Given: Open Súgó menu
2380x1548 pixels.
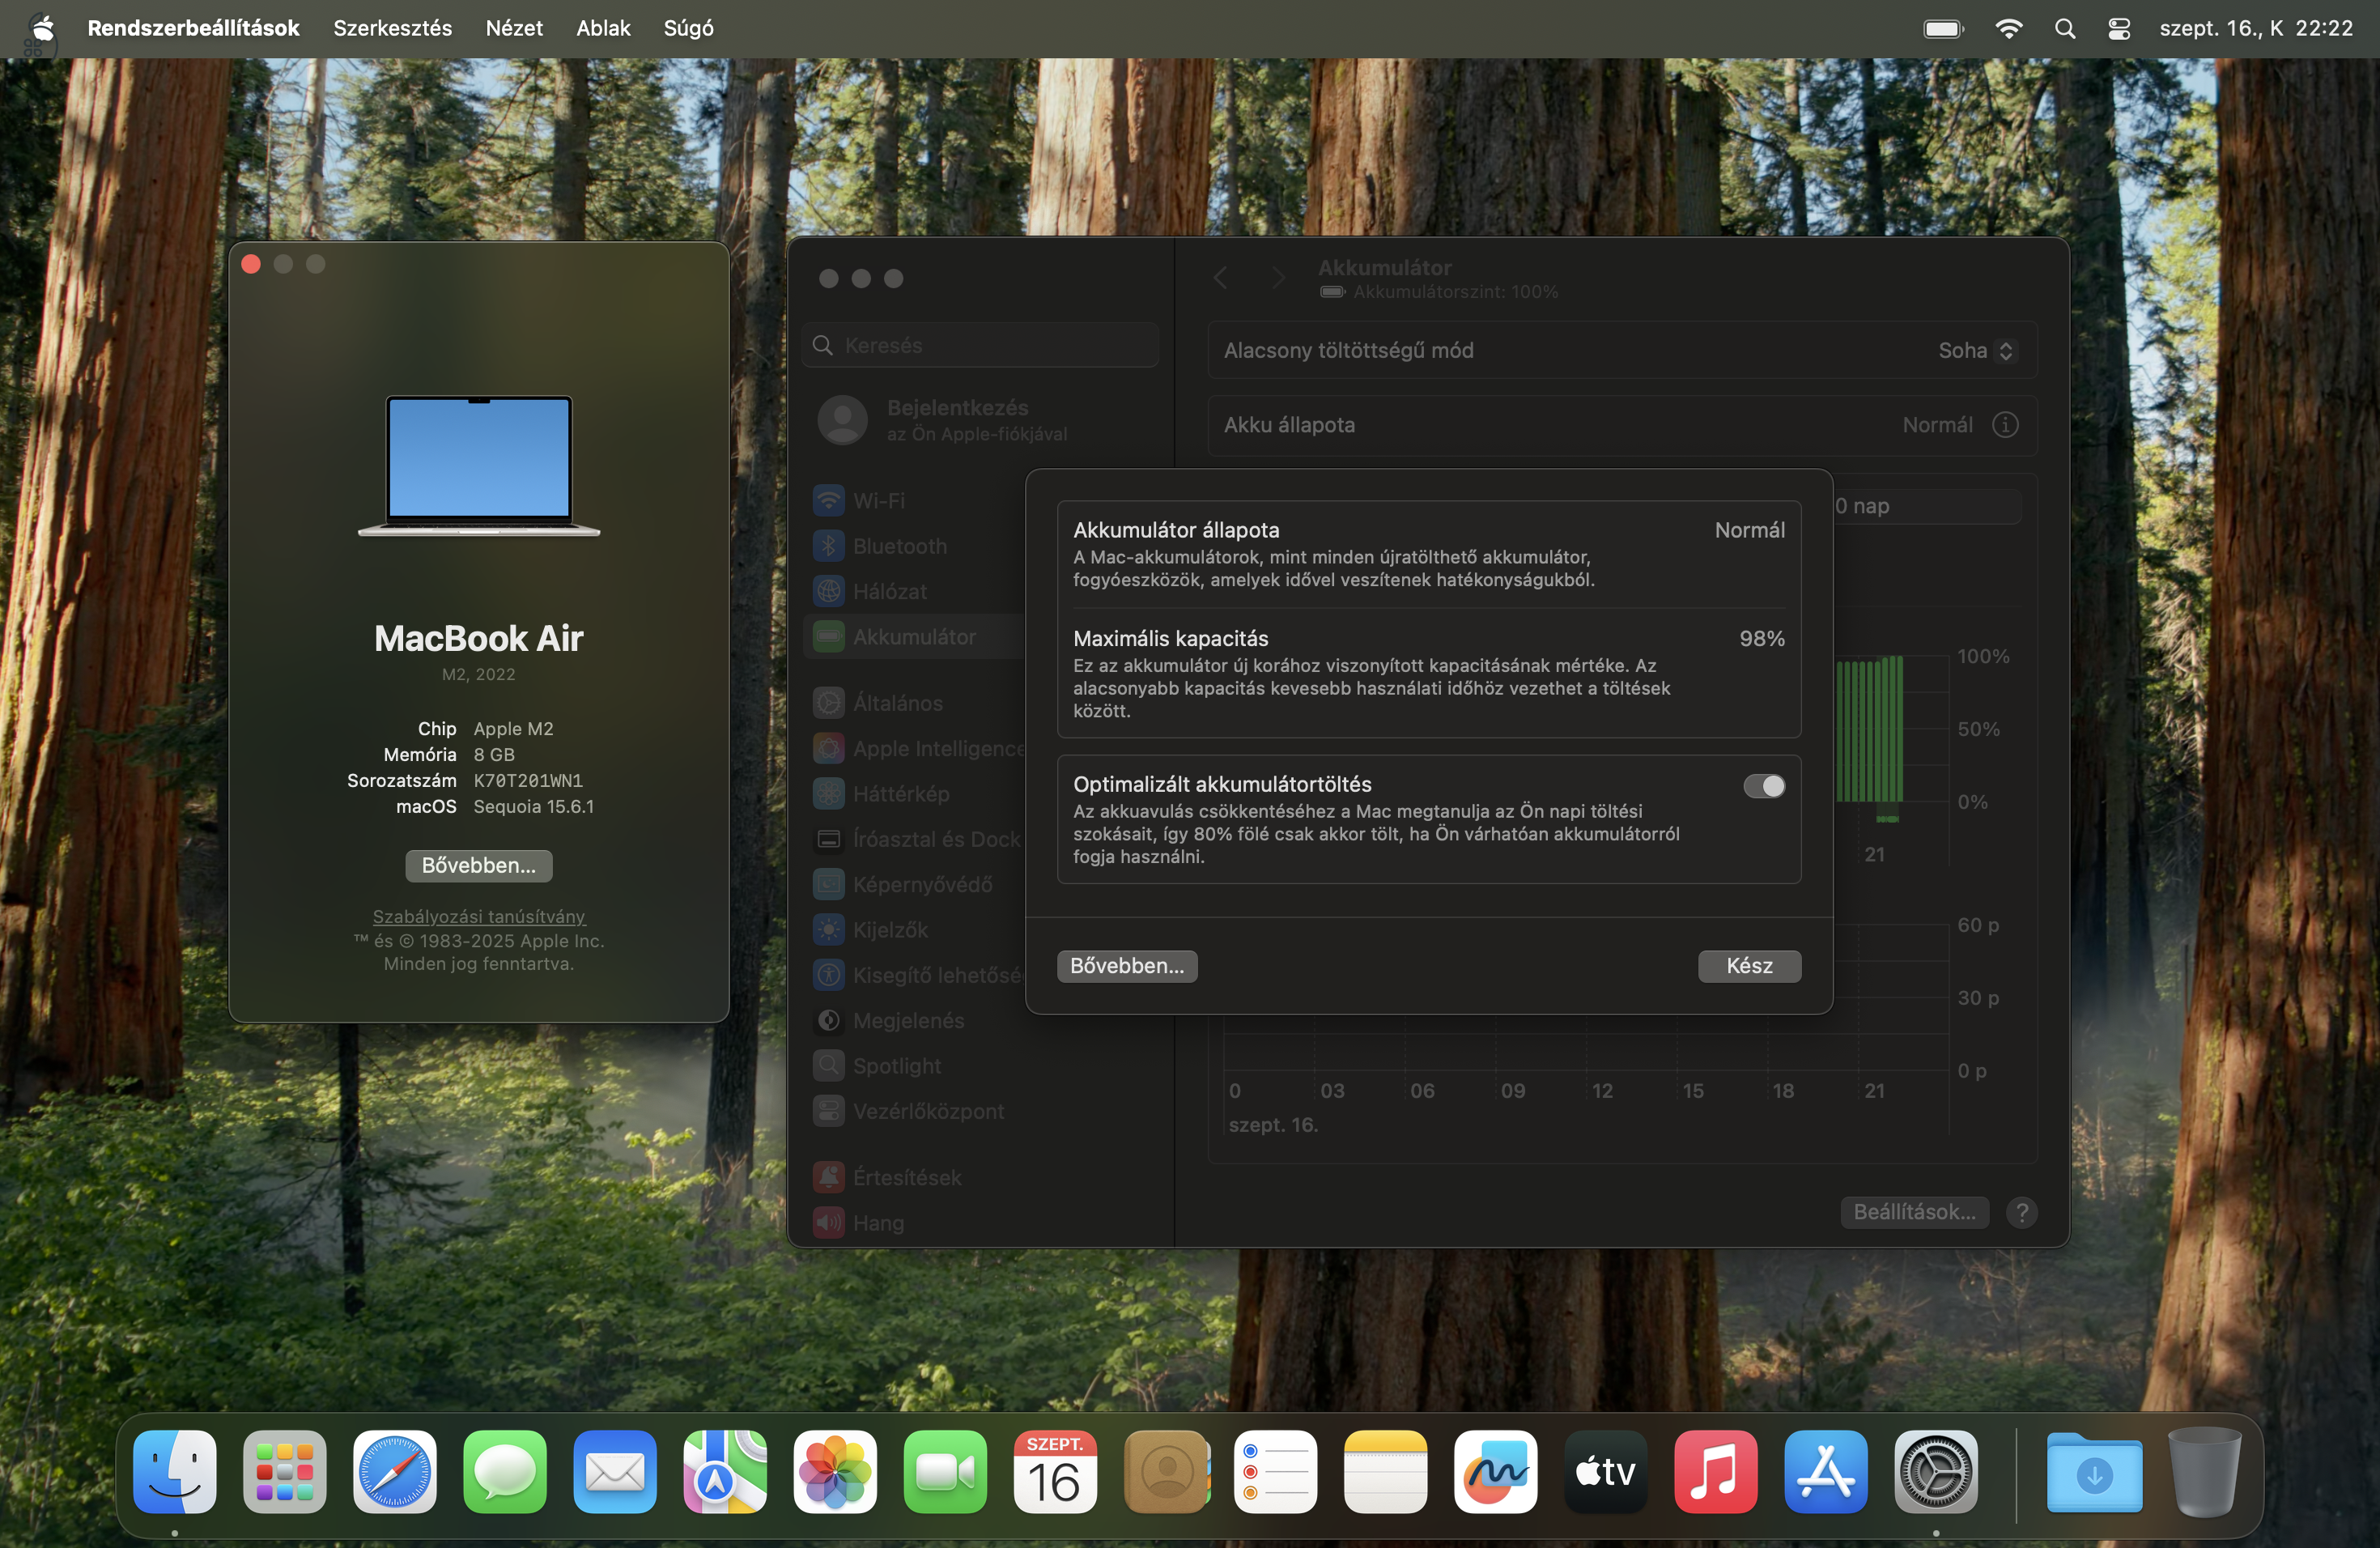Looking at the screenshot, I should (689, 28).
